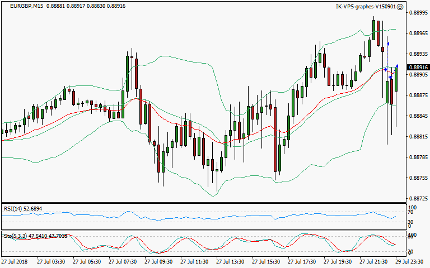Click the 27 Jul 19:30 time label
430x268 pixels.
pos(338,262)
